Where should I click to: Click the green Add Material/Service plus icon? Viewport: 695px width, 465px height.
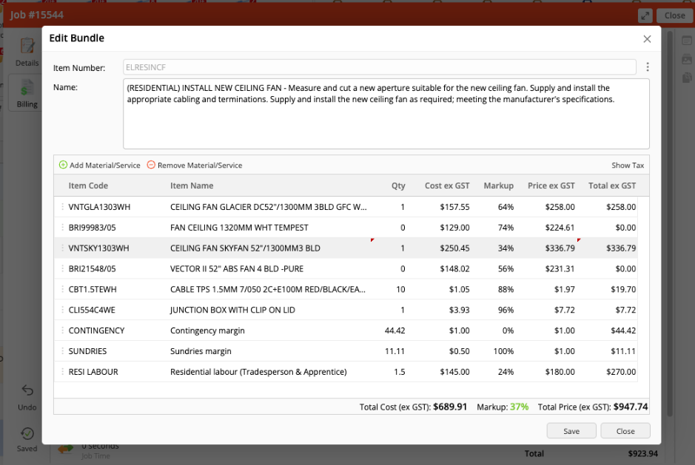click(63, 165)
